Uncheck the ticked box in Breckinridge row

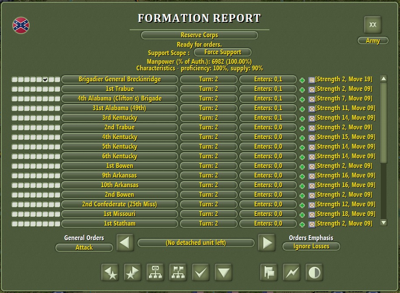pyautogui.click(x=45, y=80)
